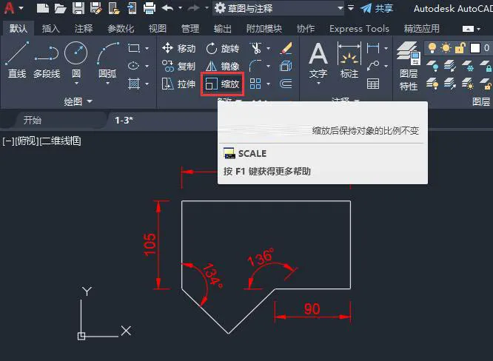Click the Save As icon

coord(96,8)
